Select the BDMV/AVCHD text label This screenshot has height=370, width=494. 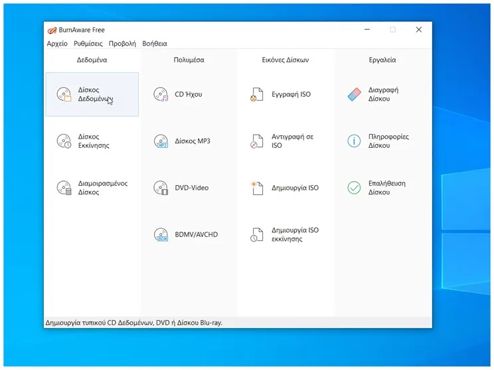pyautogui.click(x=197, y=234)
